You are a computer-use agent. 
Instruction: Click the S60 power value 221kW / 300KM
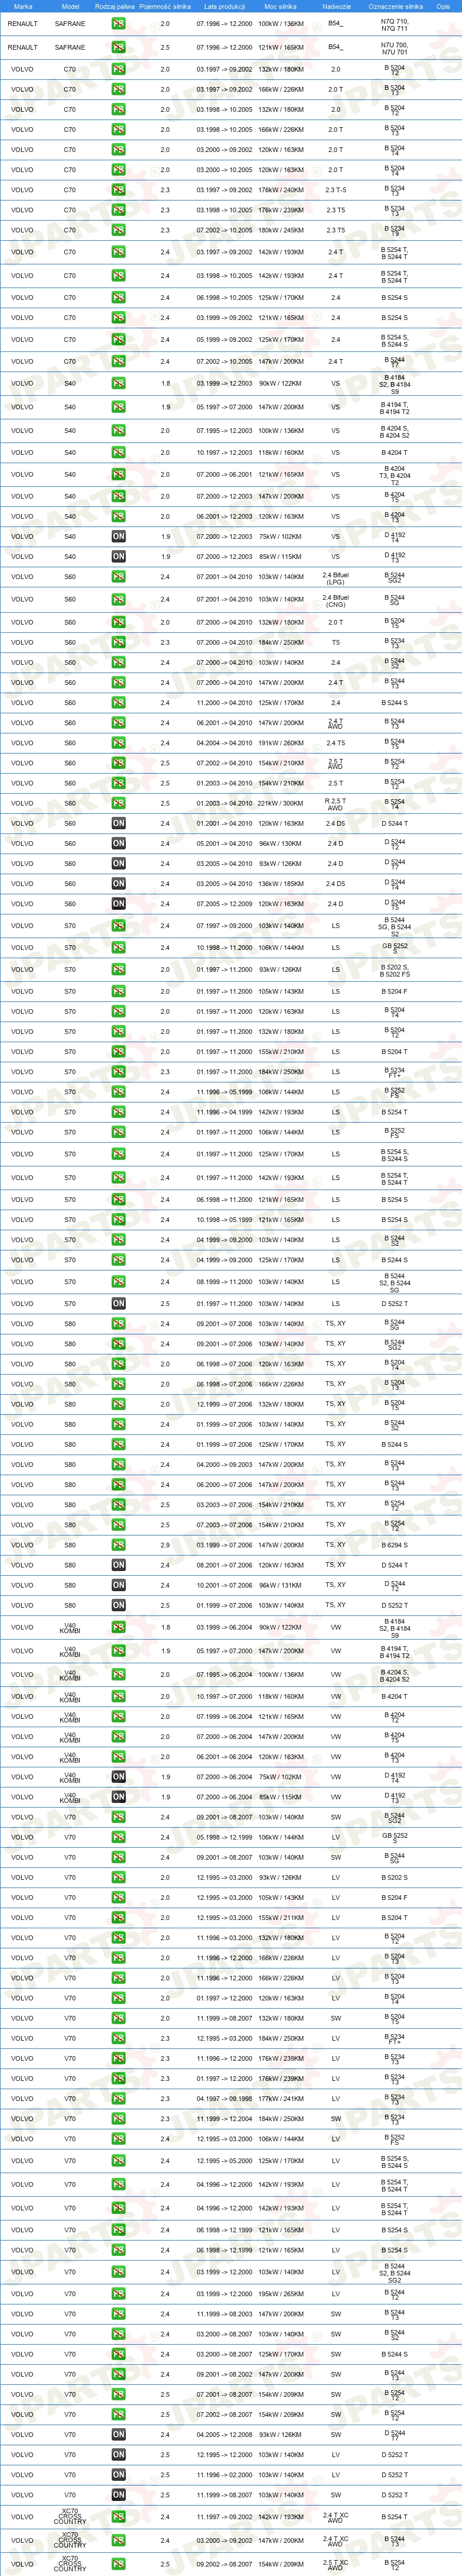pos(281,803)
